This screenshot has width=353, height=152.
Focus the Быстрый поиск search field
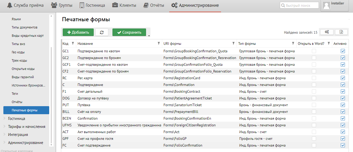click(x=299, y=5)
